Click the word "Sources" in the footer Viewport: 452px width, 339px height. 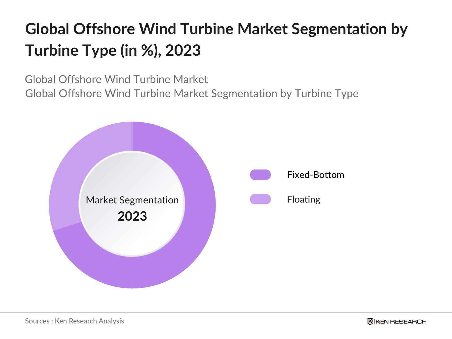coord(37,321)
